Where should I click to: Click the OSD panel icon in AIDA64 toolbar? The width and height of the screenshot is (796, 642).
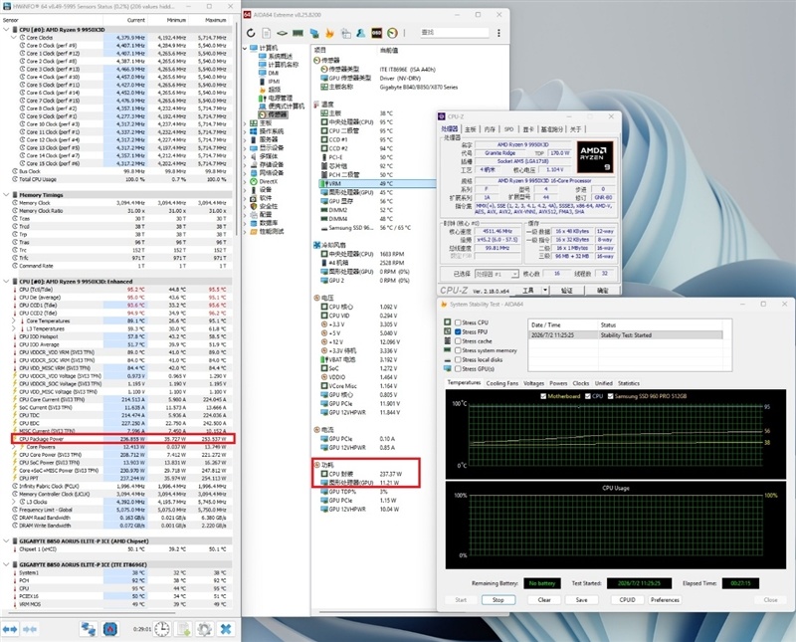[376, 33]
